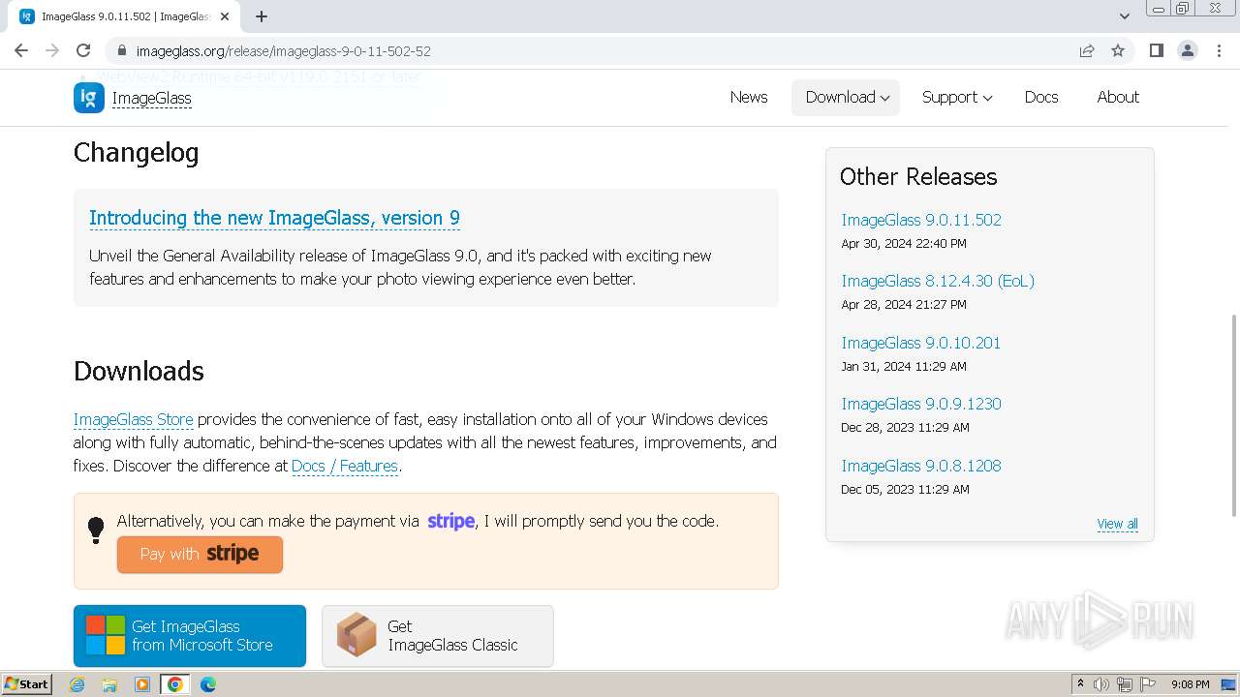Open the side panel icon in Chrome
Viewport: 1240px width, 697px height.
pos(1156,50)
